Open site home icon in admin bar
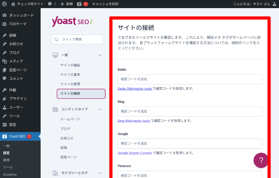The width and height of the screenshot is (279, 178). pyautogui.click(x=13, y=4)
